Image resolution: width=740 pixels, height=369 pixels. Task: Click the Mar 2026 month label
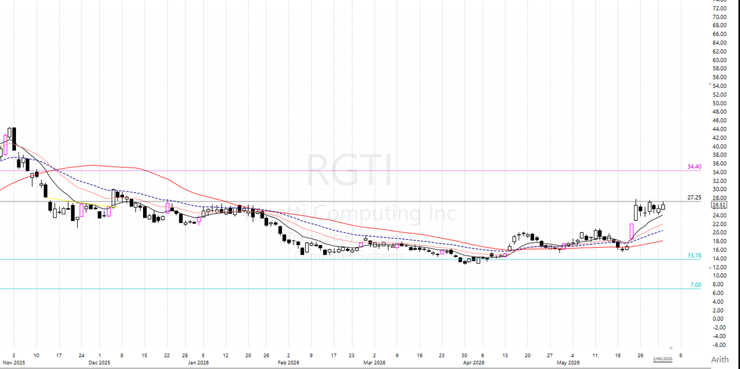point(375,363)
